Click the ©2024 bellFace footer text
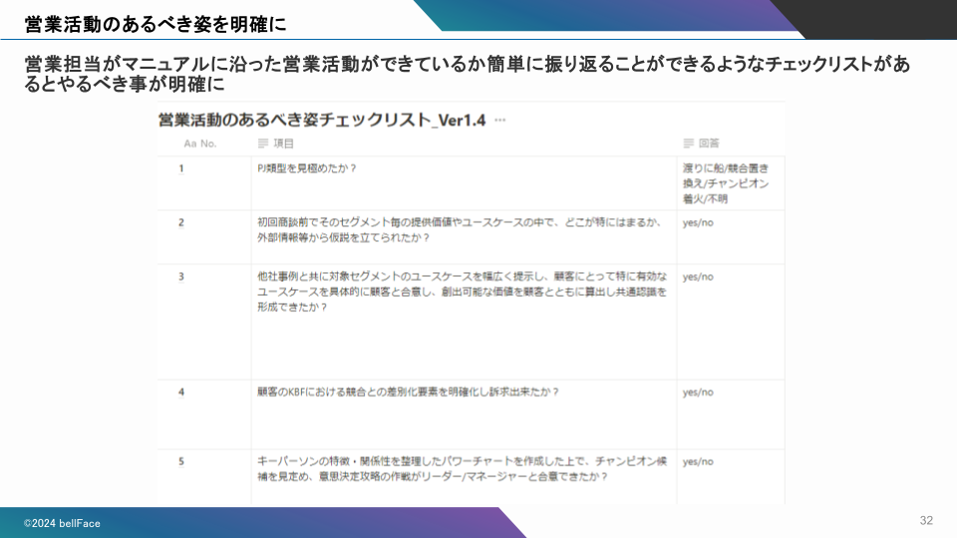The width and height of the screenshot is (957, 538). click(63, 523)
